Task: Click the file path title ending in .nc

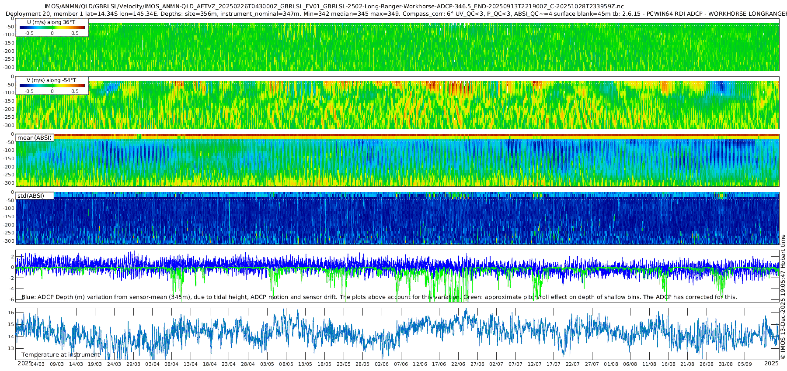Action: 334,7
